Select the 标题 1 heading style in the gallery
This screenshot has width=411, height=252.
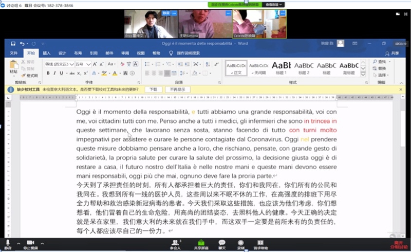(x=282, y=67)
